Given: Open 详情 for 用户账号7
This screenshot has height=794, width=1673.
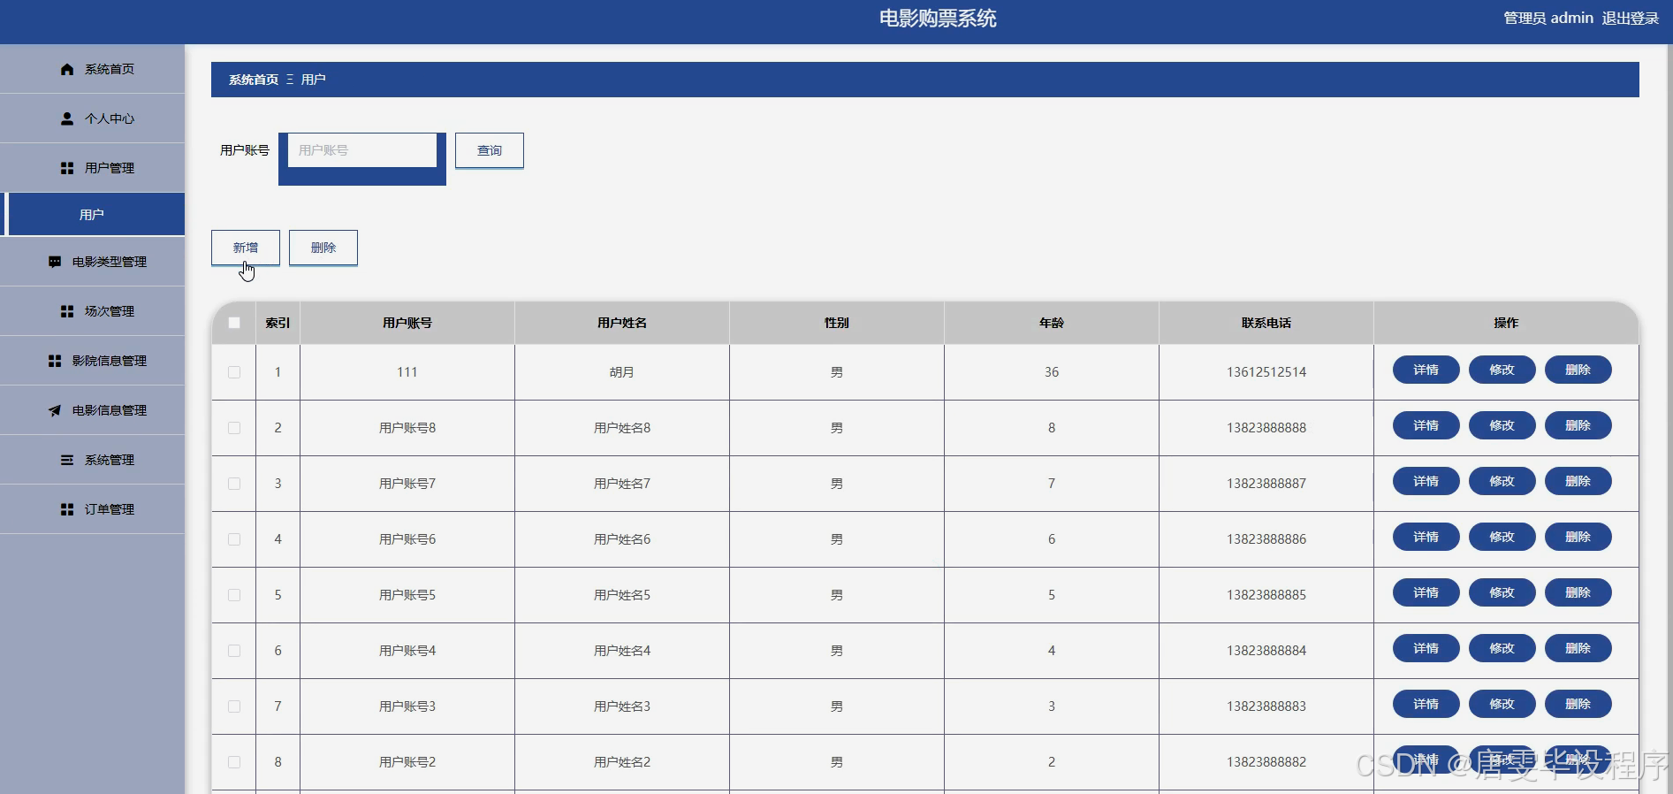Looking at the screenshot, I should point(1426,481).
